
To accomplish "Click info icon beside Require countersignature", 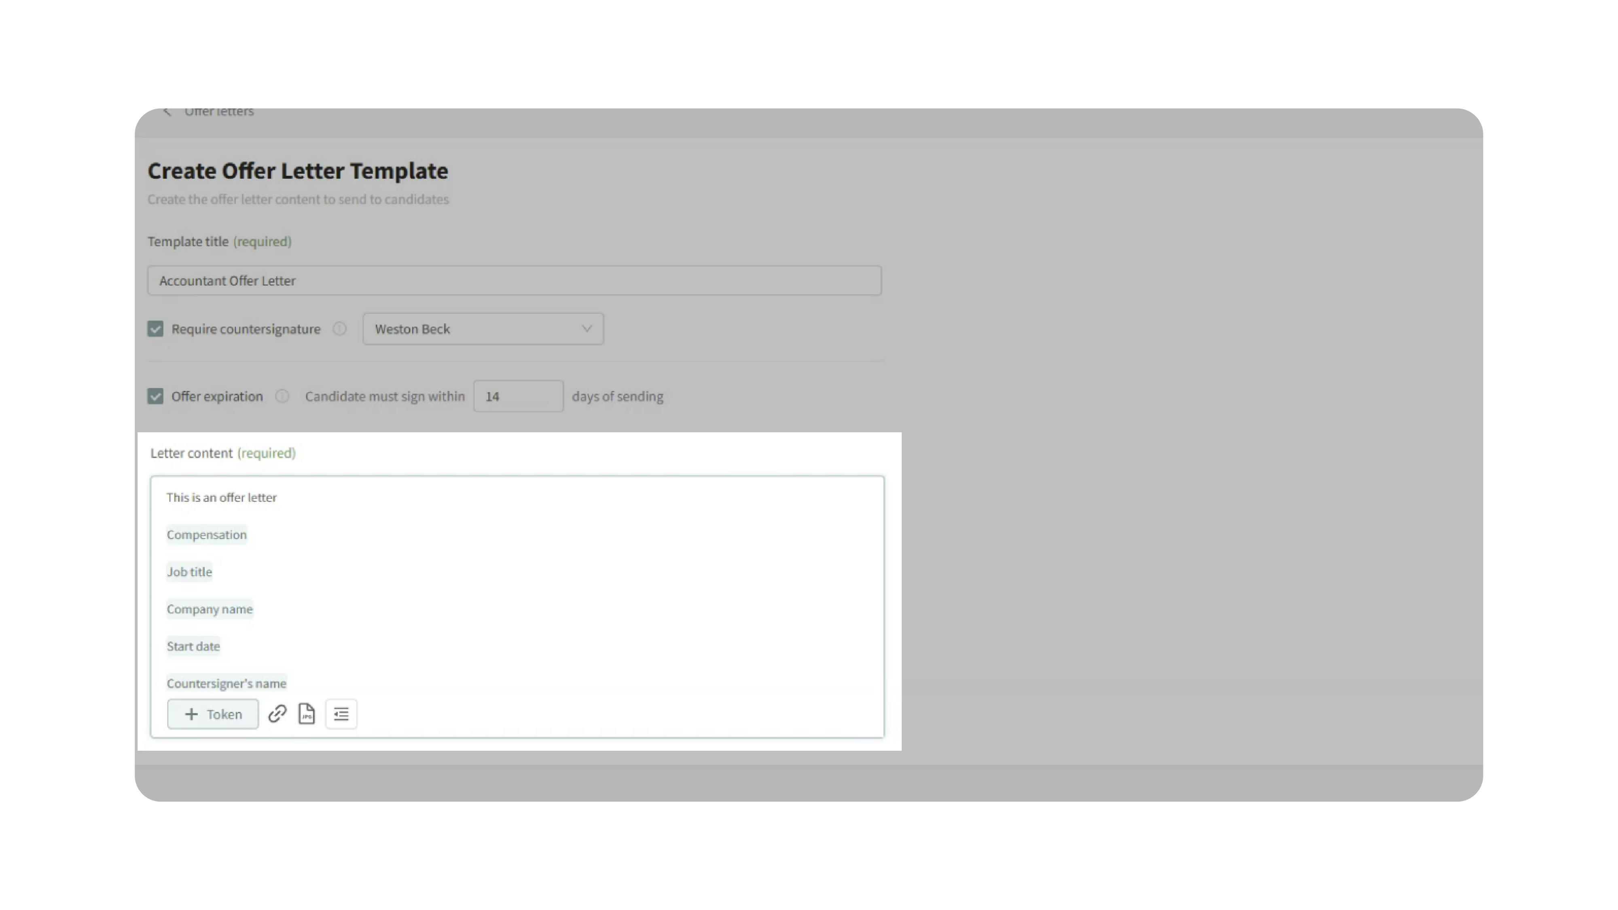I will (339, 329).
